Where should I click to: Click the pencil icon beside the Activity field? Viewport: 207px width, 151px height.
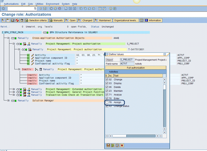pos(33,55)
